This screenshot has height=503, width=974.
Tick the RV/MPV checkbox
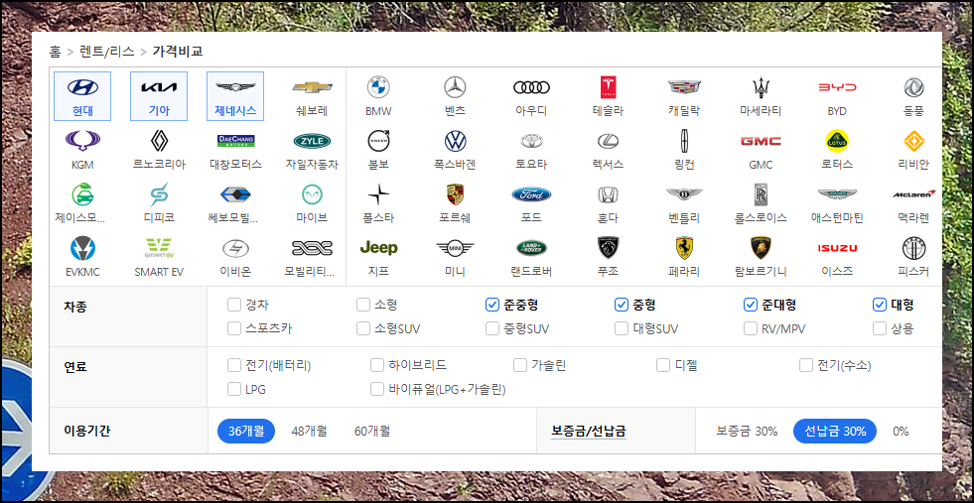751,328
